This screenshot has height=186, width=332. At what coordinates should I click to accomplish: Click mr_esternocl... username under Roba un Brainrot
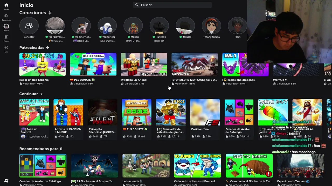[x=37, y=136]
